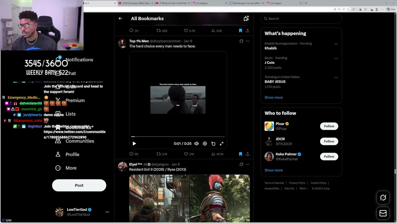Open video settings gear
The height and width of the screenshot is (223, 397).
(205, 144)
